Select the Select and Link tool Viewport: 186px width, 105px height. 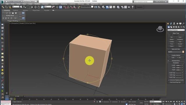3,7
